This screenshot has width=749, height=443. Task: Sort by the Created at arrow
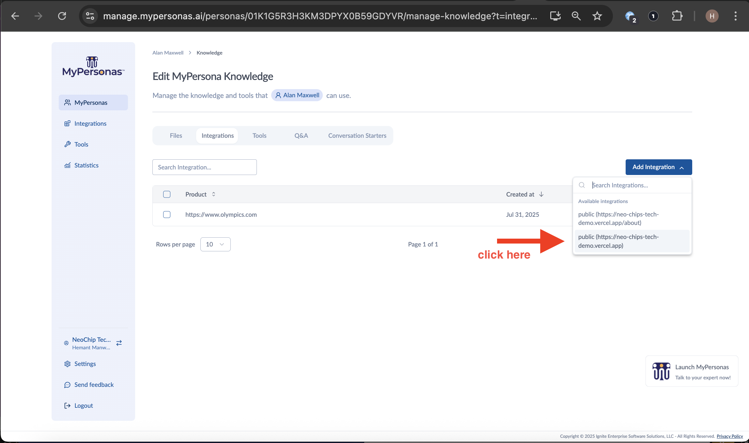pyautogui.click(x=541, y=194)
